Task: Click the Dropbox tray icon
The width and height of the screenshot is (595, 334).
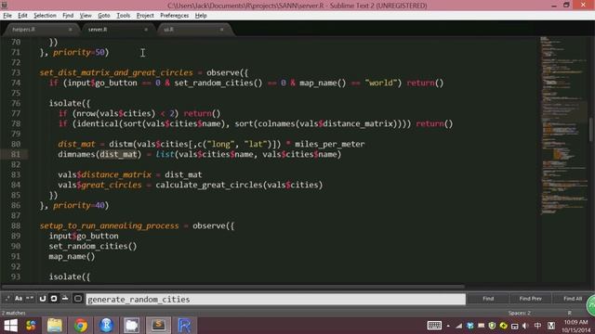Action: 470,326
